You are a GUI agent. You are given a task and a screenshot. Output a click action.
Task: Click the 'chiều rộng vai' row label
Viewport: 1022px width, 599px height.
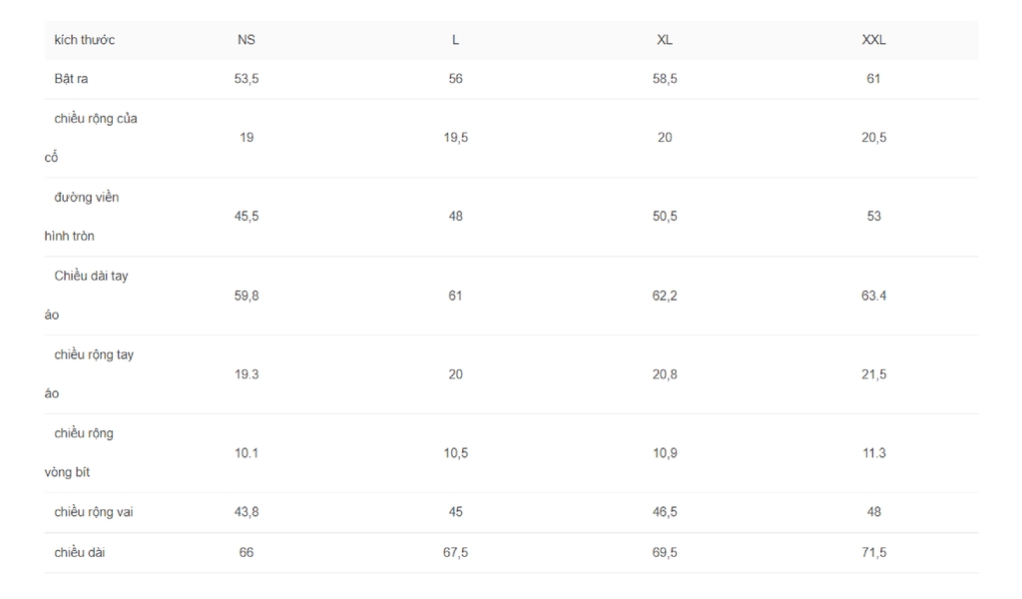coord(93,512)
